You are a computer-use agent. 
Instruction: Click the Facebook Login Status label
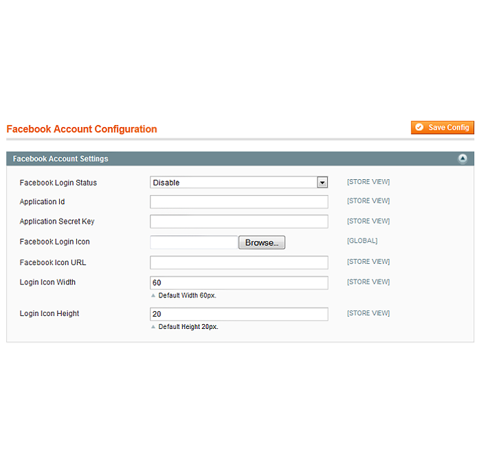click(58, 183)
